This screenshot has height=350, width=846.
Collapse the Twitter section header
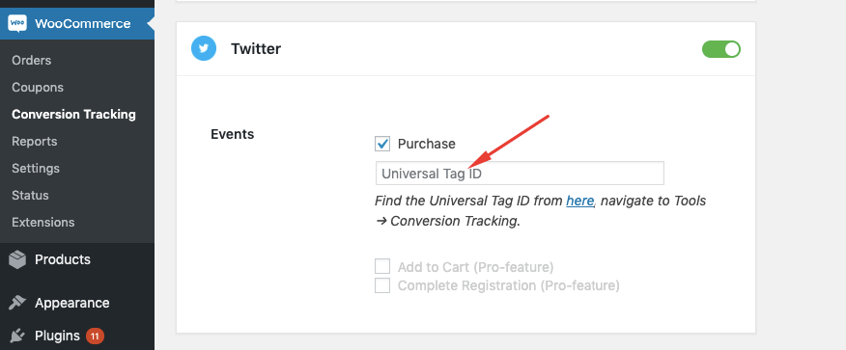(465, 49)
